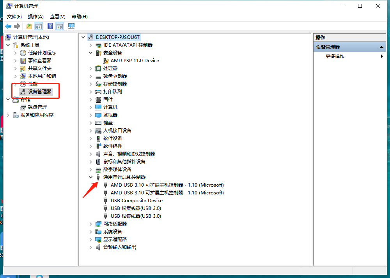Collapse the 安全设备 node
The image size is (390, 278).
tap(91, 52)
